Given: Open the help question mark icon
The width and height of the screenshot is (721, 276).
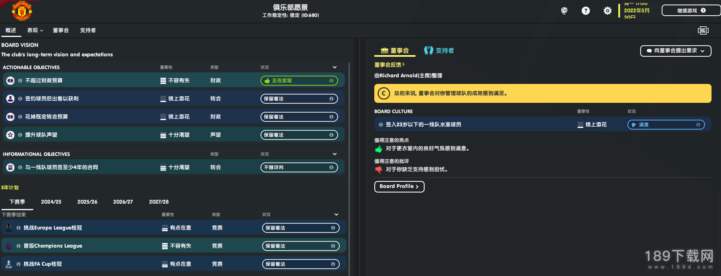Looking at the screenshot, I should point(585,11).
